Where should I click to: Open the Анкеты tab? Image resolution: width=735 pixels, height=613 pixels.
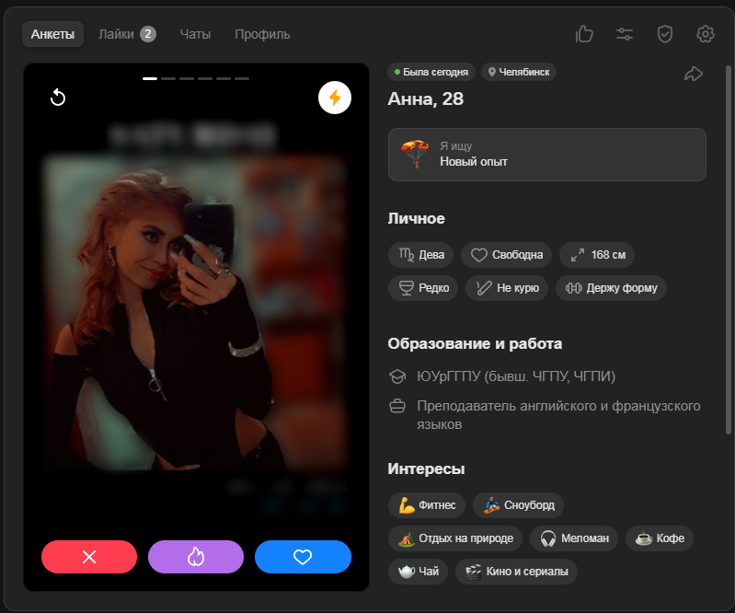[x=52, y=34]
